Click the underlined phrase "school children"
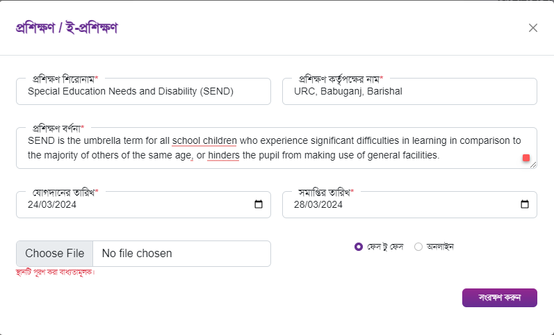 click(204, 140)
